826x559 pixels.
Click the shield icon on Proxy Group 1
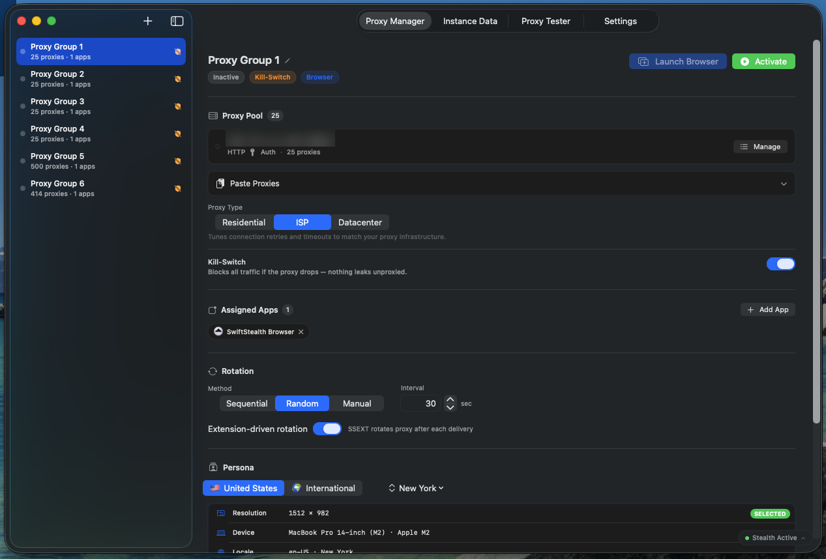pyautogui.click(x=177, y=51)
